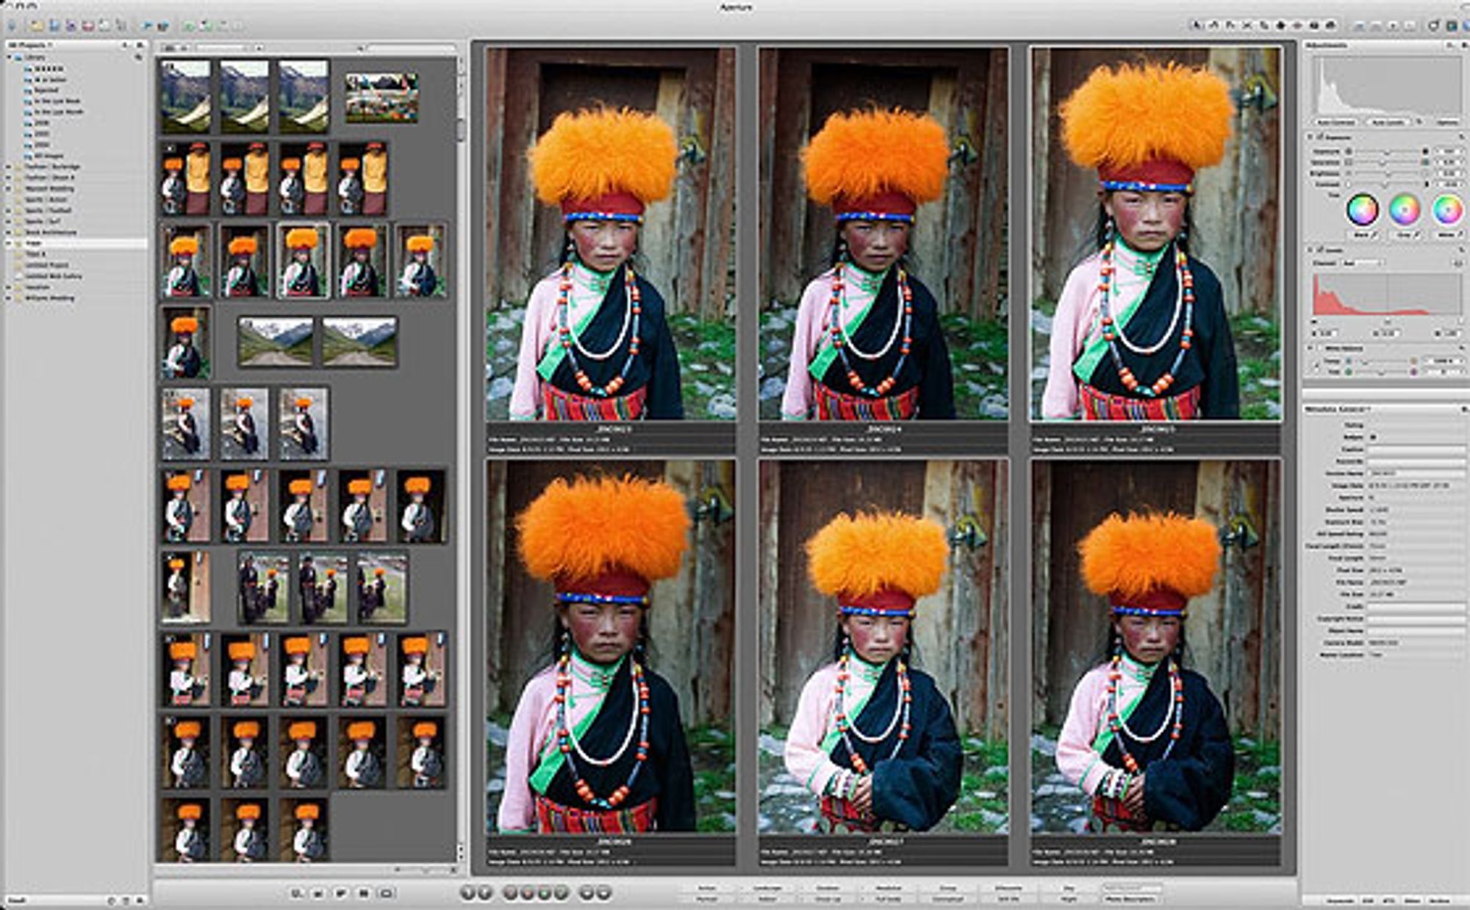This screenshot has height=910, width=1470.
Task: Expand the Vacation project triangle
Action: 8,287
